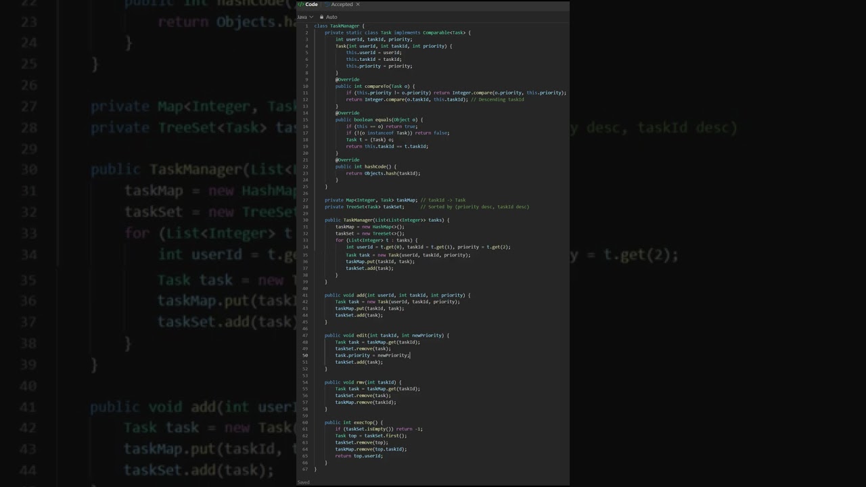Click 'int userId, taskId, priority;' on line 3
This screenshot has width=866, height=487.
click(373, 39)
